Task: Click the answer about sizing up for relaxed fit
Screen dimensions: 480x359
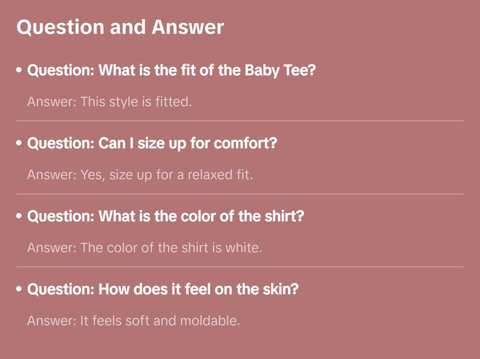Action: tap(141, 175)
